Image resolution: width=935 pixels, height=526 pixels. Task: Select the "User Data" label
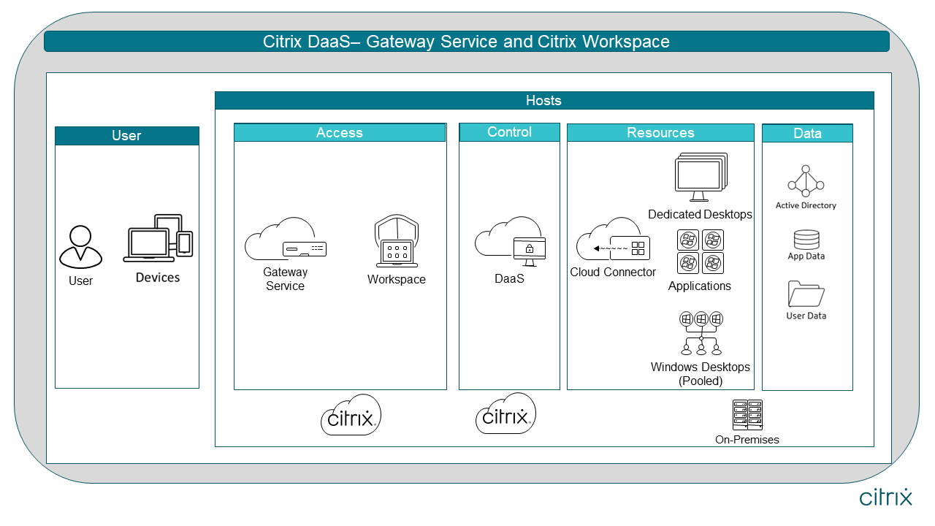point(806,316)
